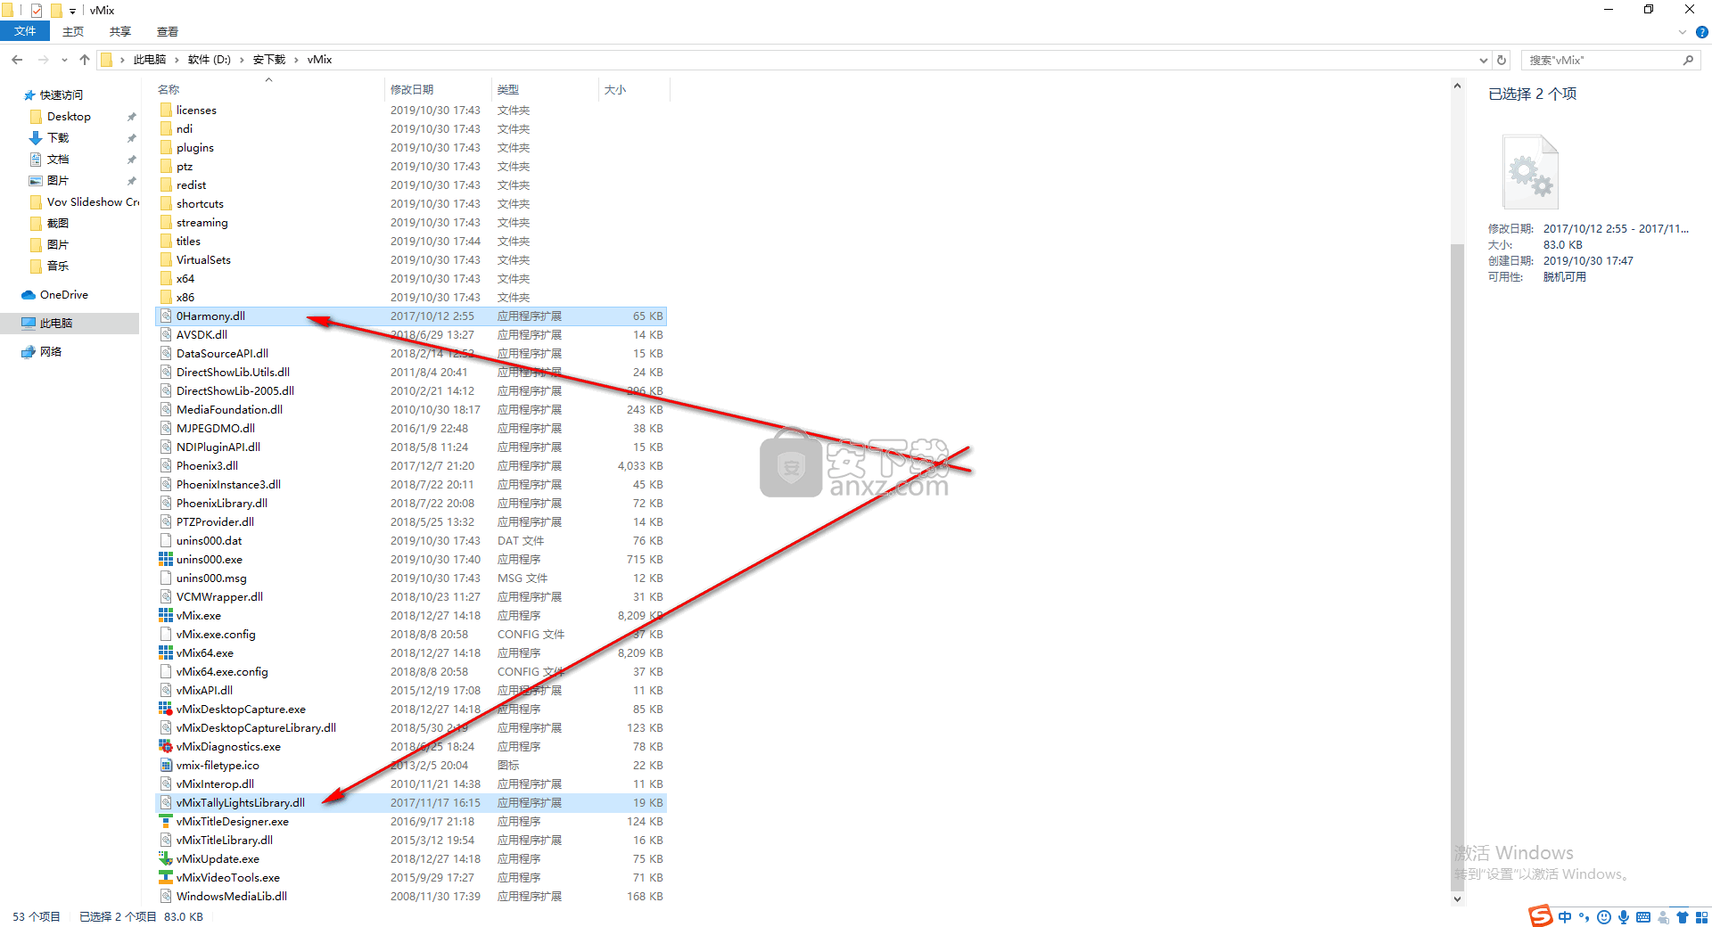Click 软件 (D:) in address path
The width and height of the screenshot is (1712, 927).
point(210,60)
